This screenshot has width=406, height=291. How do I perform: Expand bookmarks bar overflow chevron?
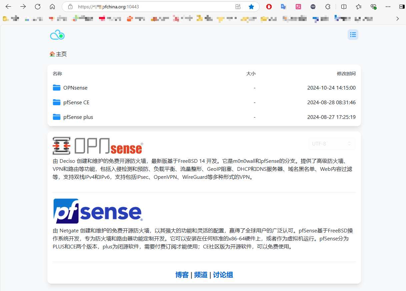coord(397,19)
